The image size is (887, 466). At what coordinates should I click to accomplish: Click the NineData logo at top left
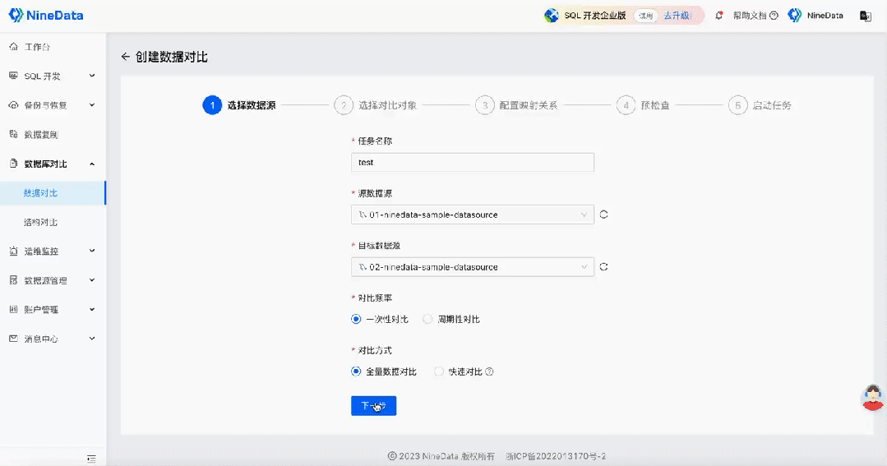(x=46, y=16)
